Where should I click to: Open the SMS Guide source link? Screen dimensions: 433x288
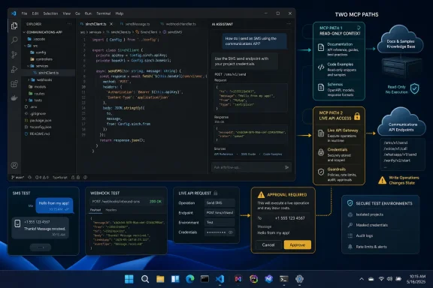pos(248,154)
